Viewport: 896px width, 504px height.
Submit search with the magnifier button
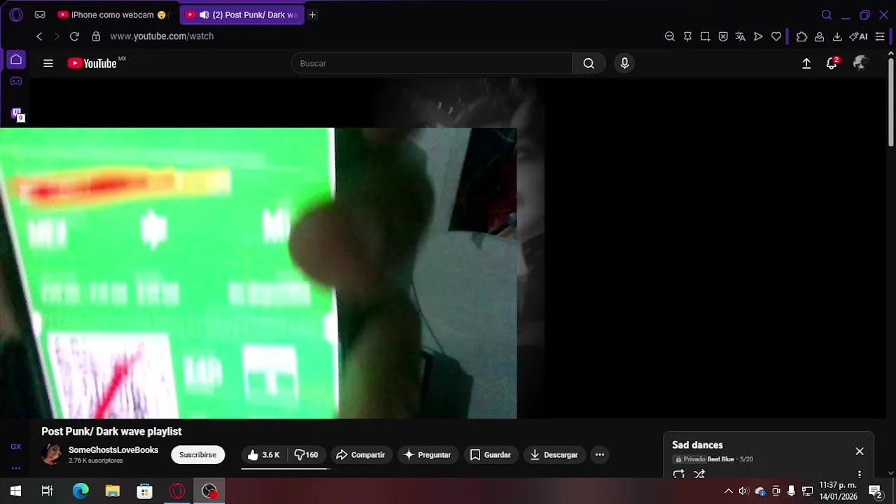point(589,64)
